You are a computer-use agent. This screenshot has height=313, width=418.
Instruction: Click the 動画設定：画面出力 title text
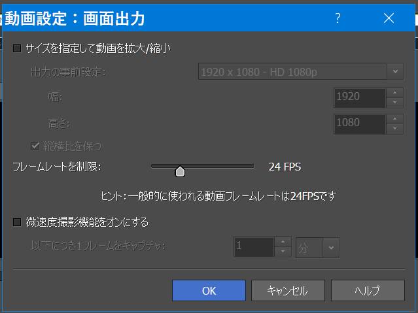point(75,18)
